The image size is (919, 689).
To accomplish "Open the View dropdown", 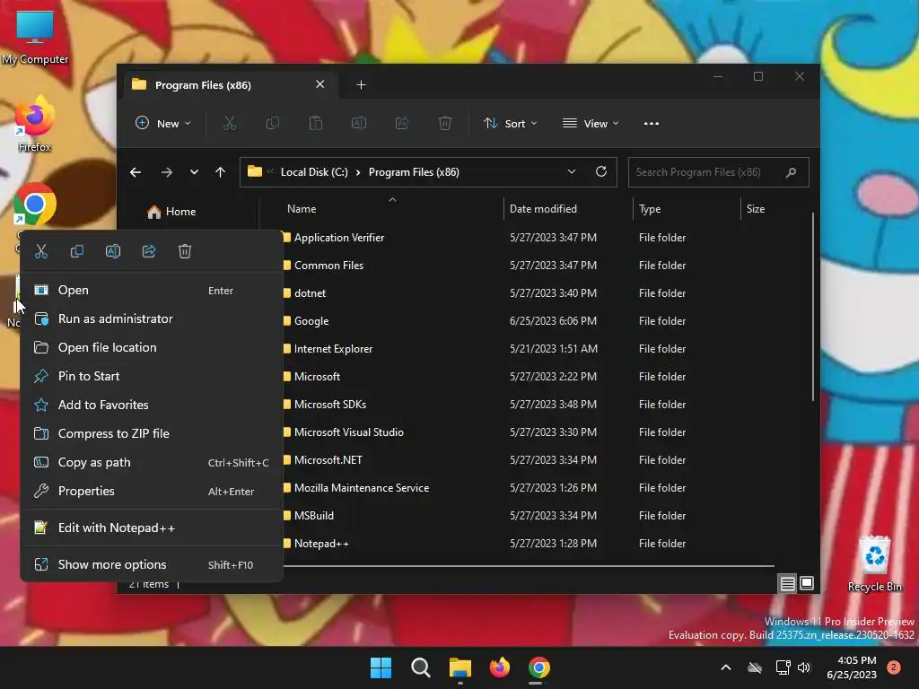I will click(591, 124).
